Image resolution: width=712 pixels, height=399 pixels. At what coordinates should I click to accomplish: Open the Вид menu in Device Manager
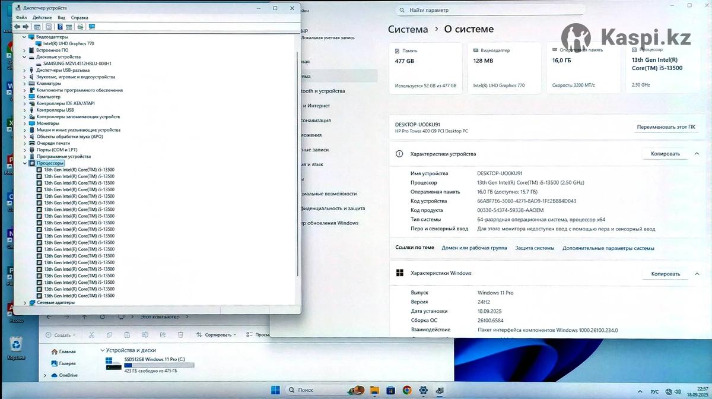[61, 18]
